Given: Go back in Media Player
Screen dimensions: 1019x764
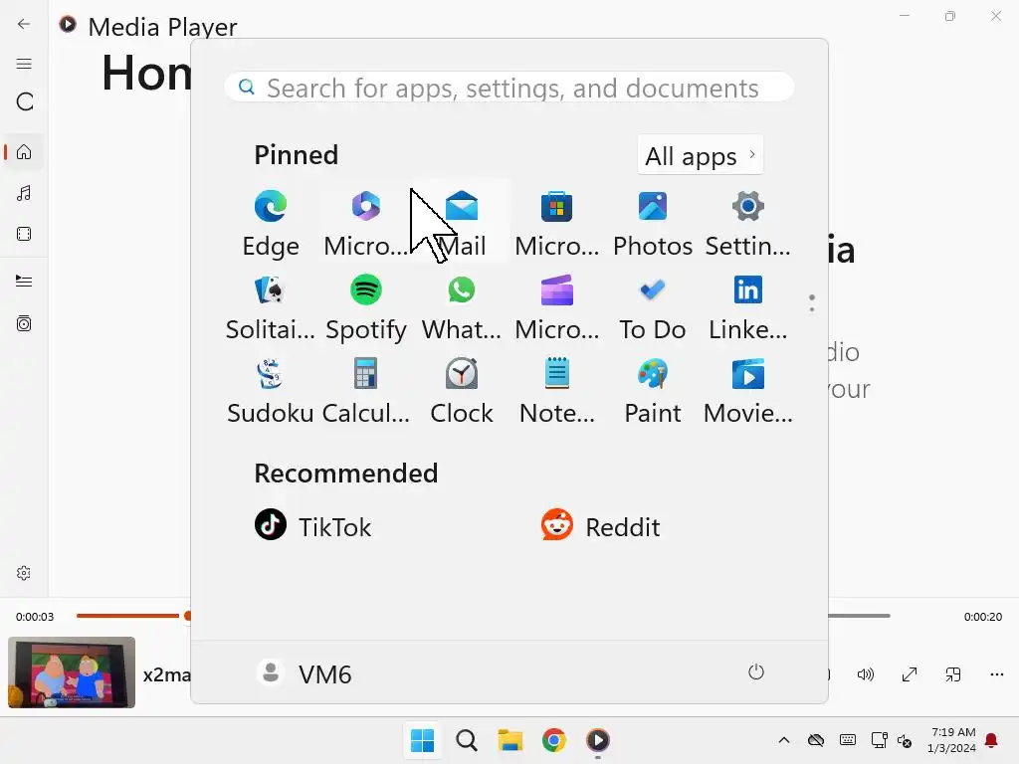Looking at the screenshot, I should tap(24, 24).
